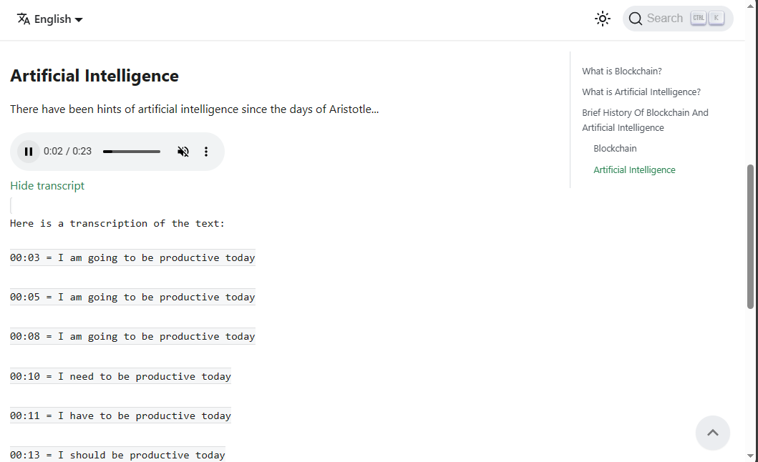
Task: Unmute the audio player
Action: 183,152
